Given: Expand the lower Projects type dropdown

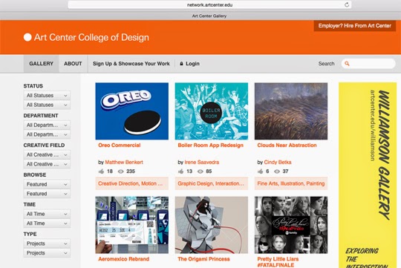Looking at the screenshot, I should pos(47,253).
